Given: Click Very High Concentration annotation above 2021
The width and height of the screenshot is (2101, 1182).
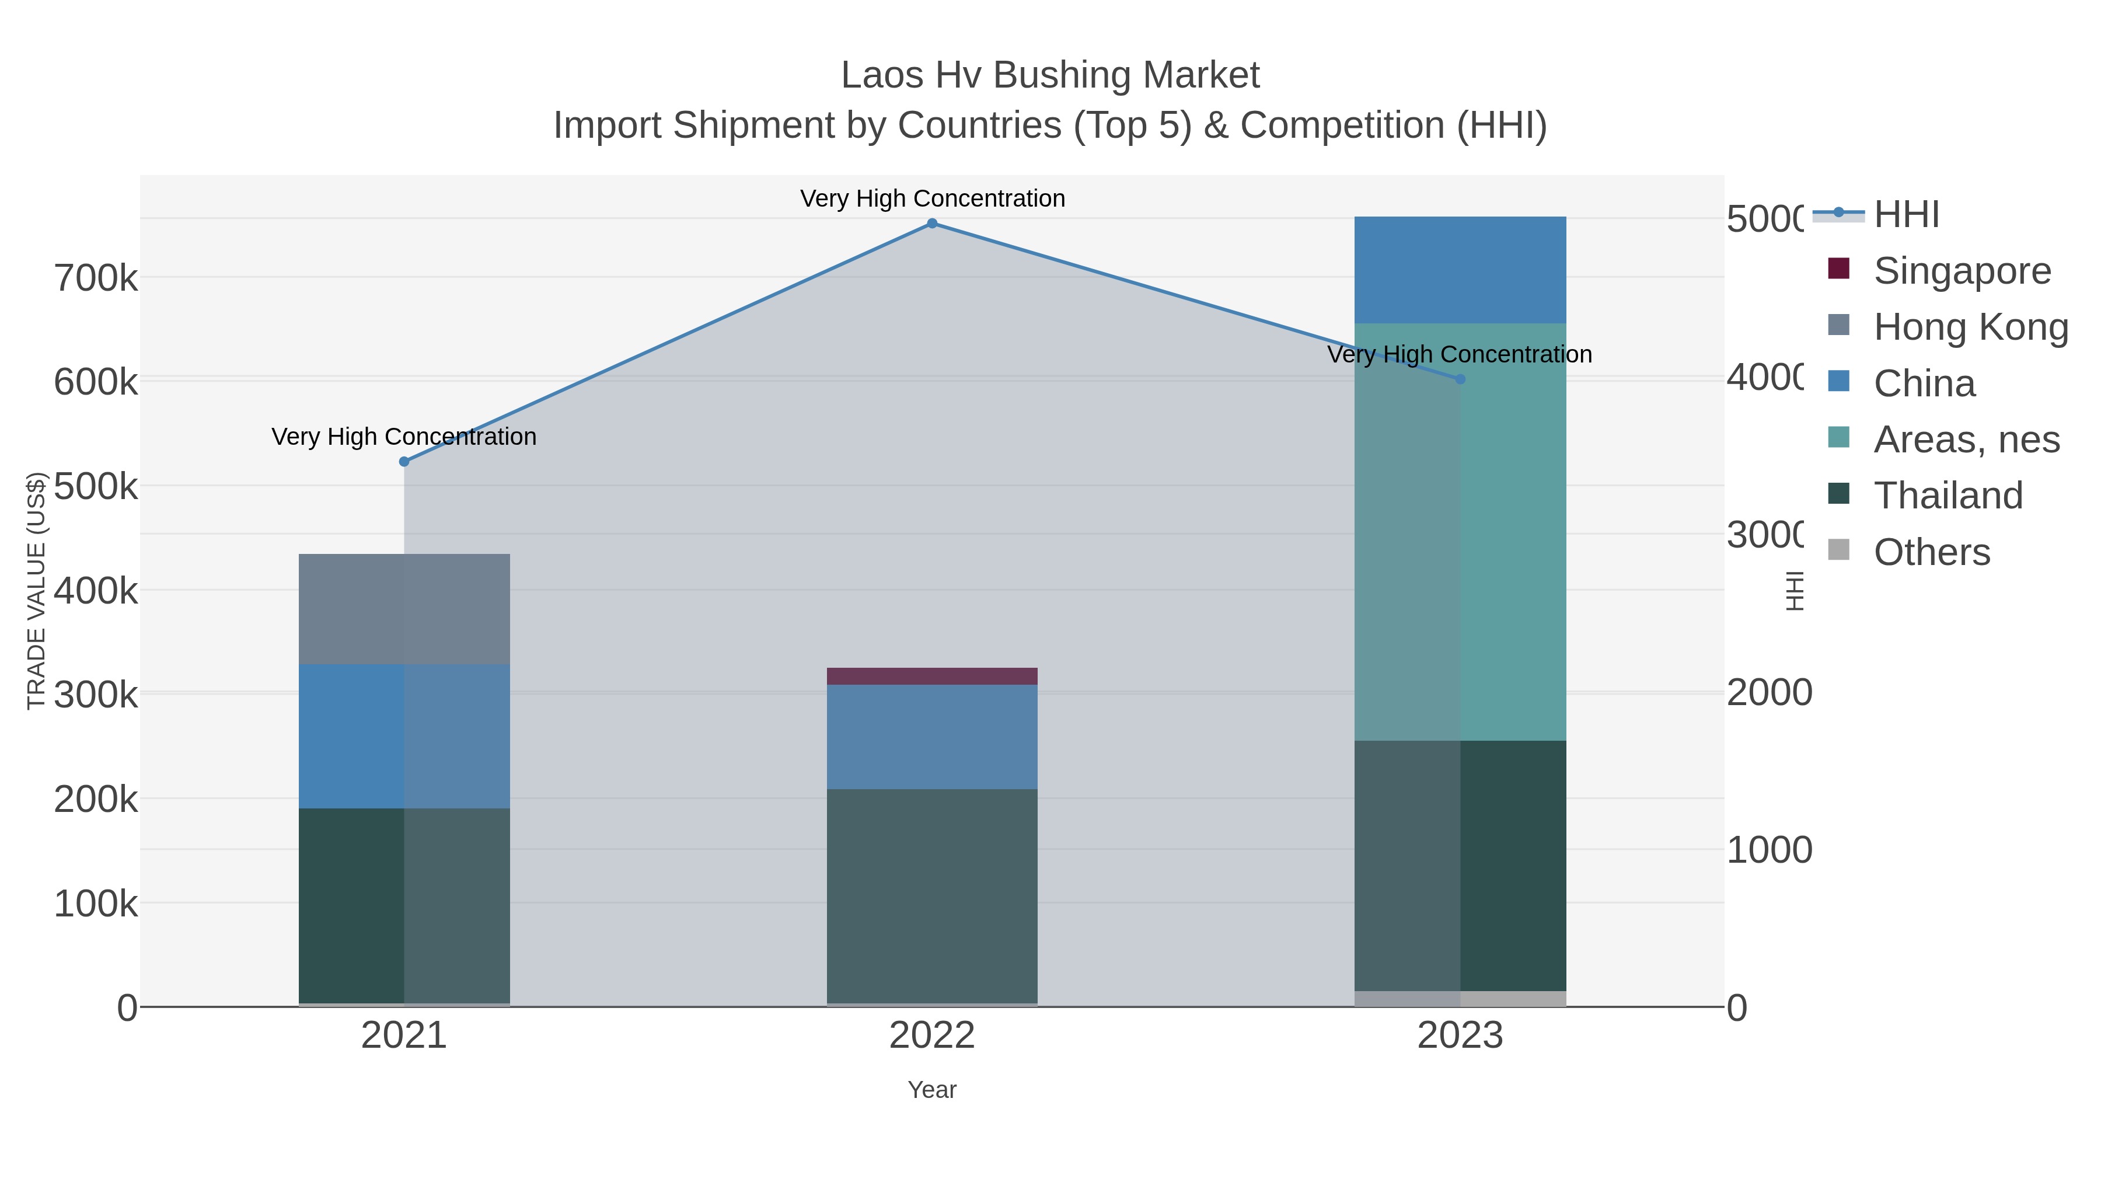Looking at the screenshot, I should click(x=404, y=437).
